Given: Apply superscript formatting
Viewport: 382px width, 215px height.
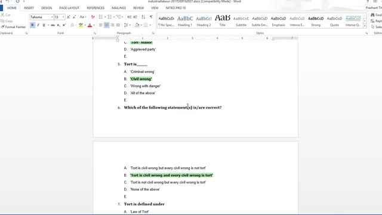Looking at the screenshot, I should click(64, 25).
